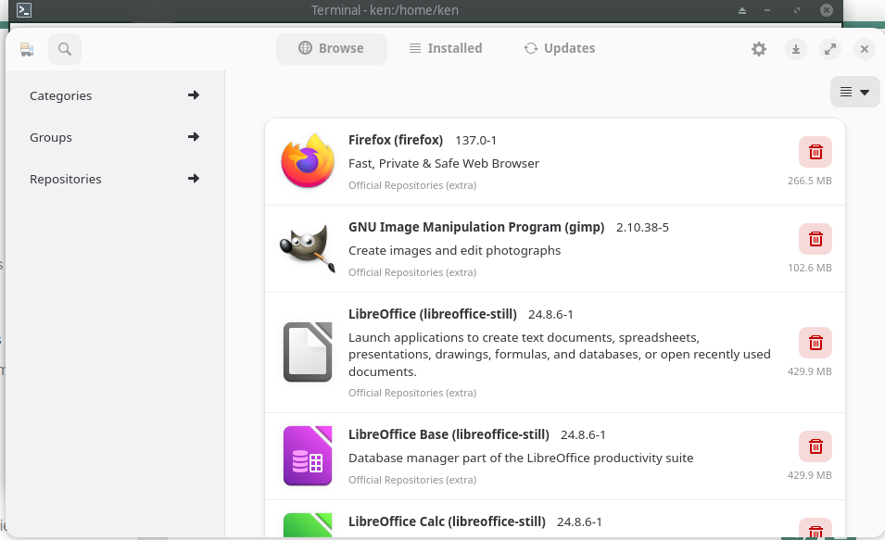Click the Terminal window title text
The height and width of the screenshot is (540, 885).
pos(385,10)
